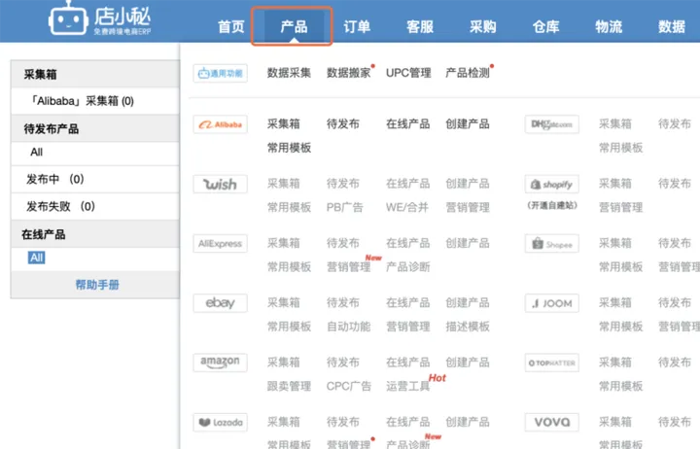Open Alibaba 采集箱 link

pos(284,123)
